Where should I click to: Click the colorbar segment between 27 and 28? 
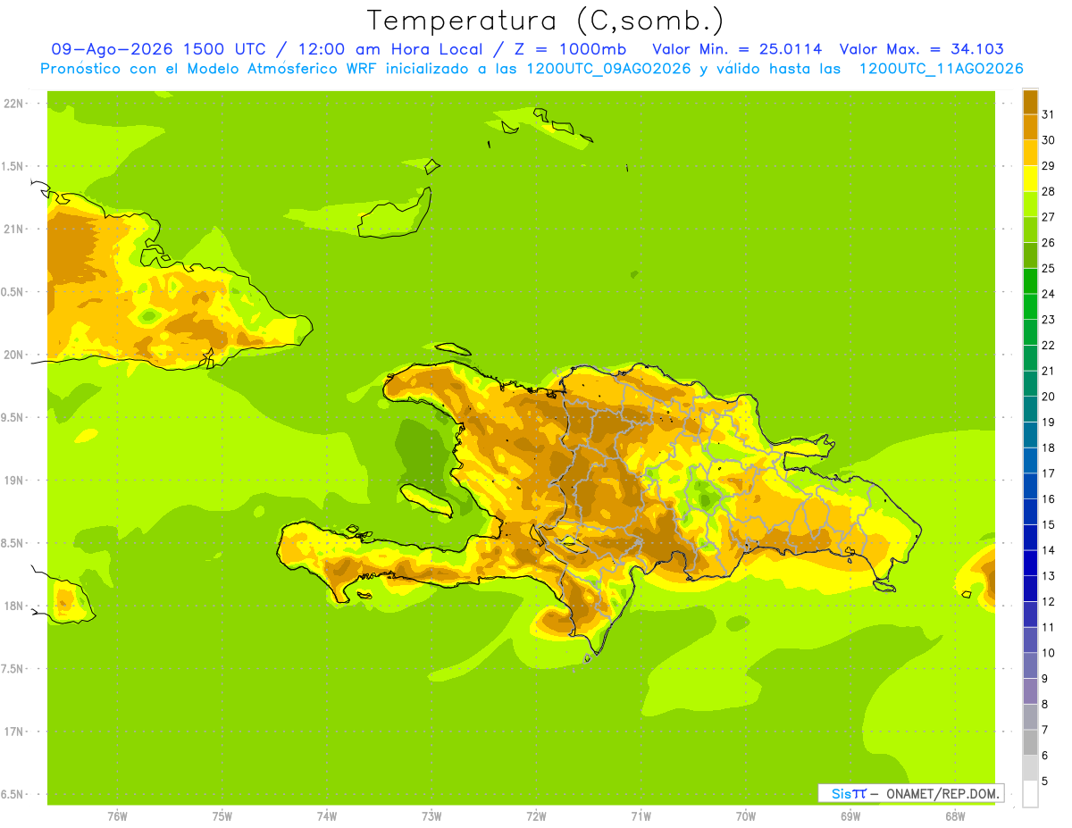pyautogui.click(x=1030, y=205)
